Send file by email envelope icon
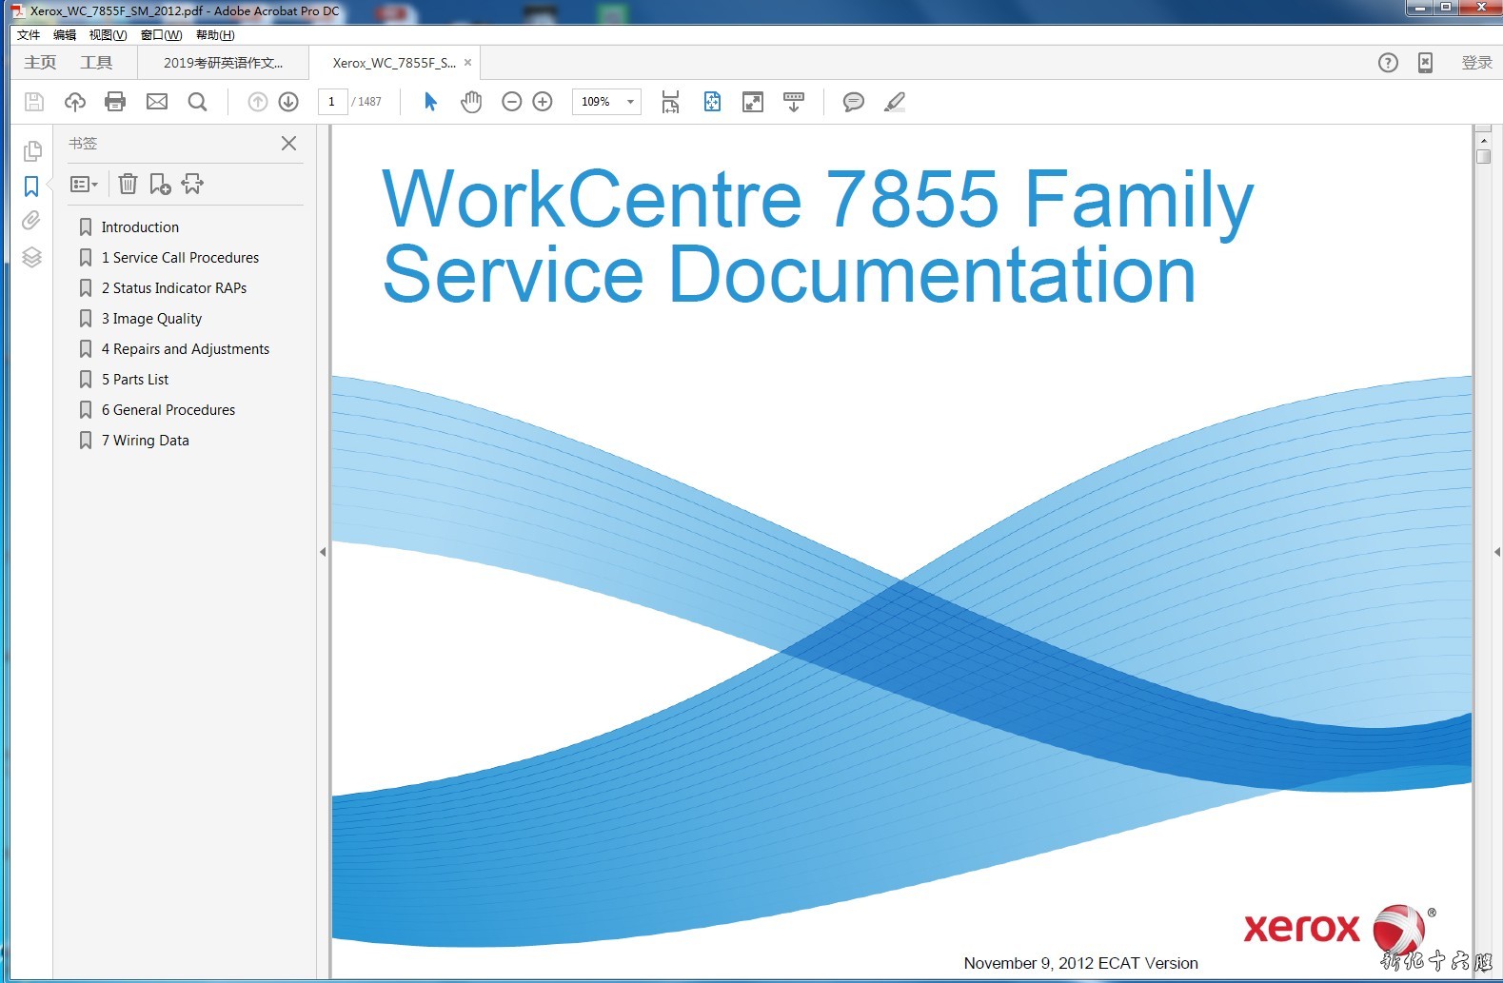The image size is (1503, 983). click(x=157, y=102)
